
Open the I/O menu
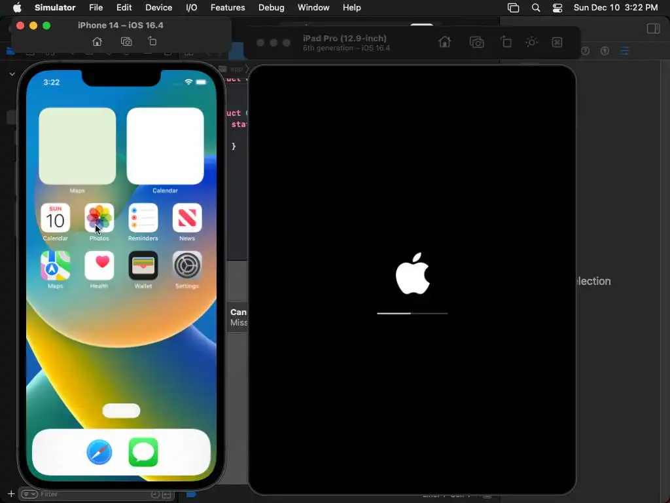pos(192,7)
